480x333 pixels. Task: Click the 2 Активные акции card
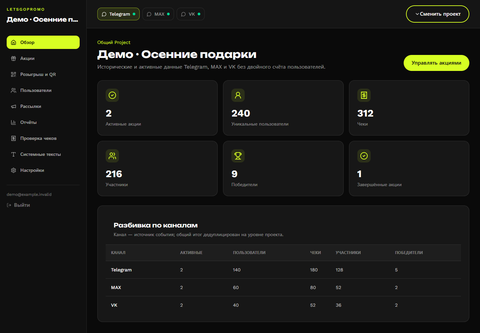pyautogui.click(x=157, y=108)
